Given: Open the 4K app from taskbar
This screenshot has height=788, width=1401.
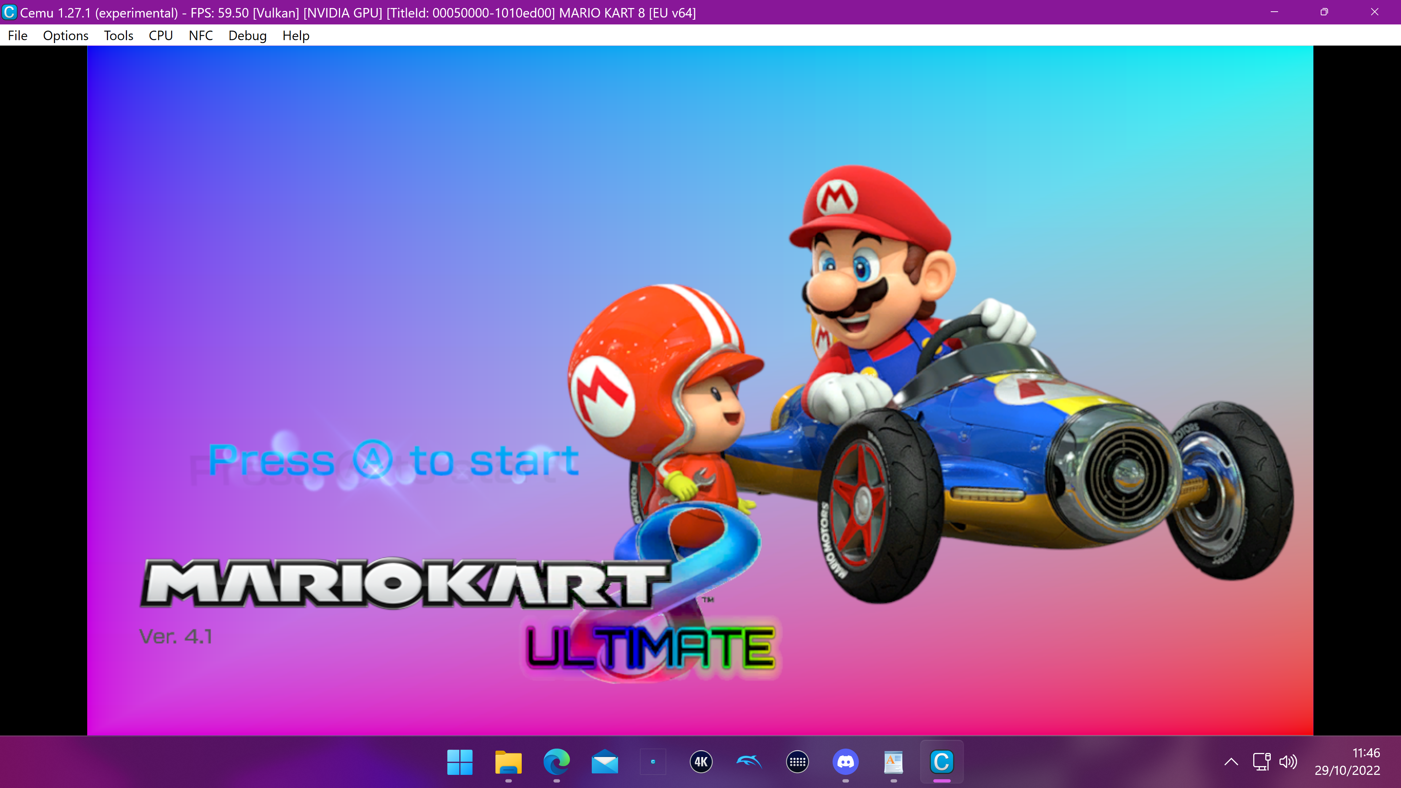Looking at the screenshot, I should 701,762.
